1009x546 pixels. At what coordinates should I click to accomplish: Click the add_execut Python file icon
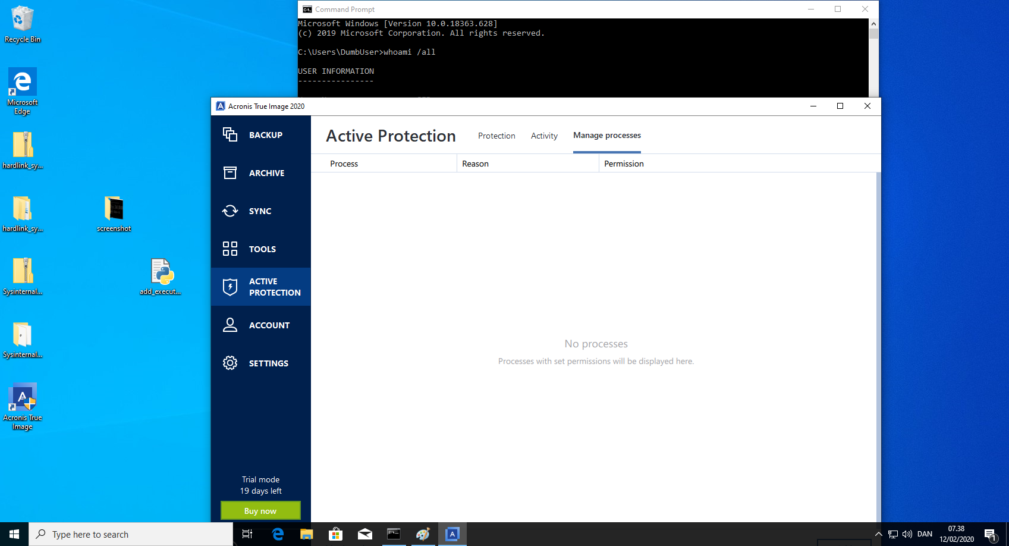click(162, 272)
